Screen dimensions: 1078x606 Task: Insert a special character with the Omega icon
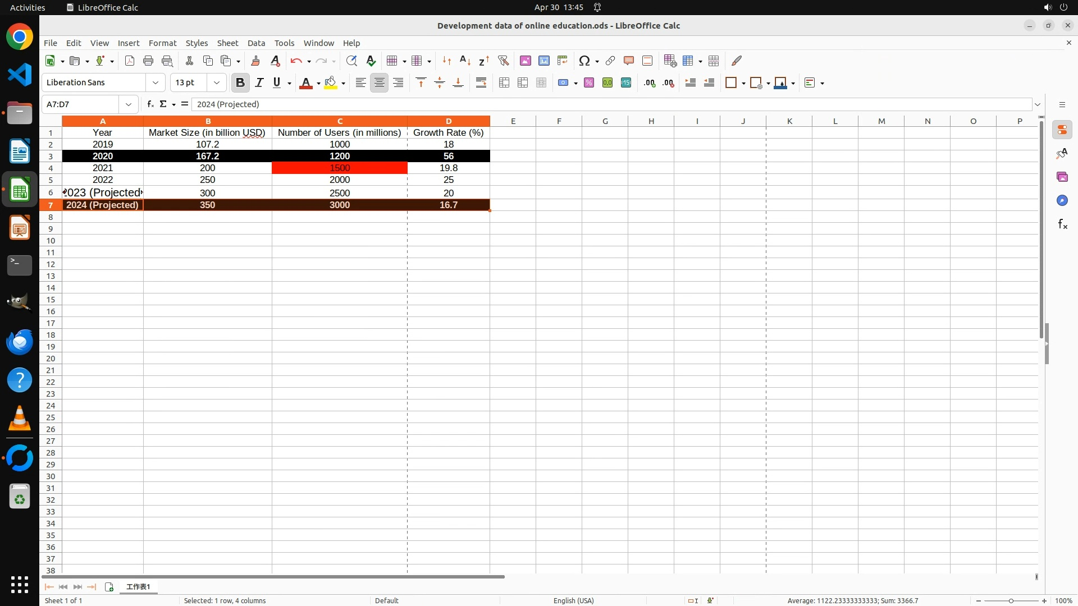tap(584, 61)
